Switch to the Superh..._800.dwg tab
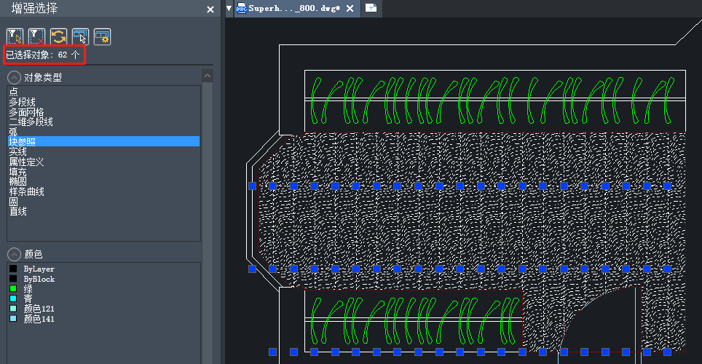Viewport: 702px width, 364px height. (293, 9)
